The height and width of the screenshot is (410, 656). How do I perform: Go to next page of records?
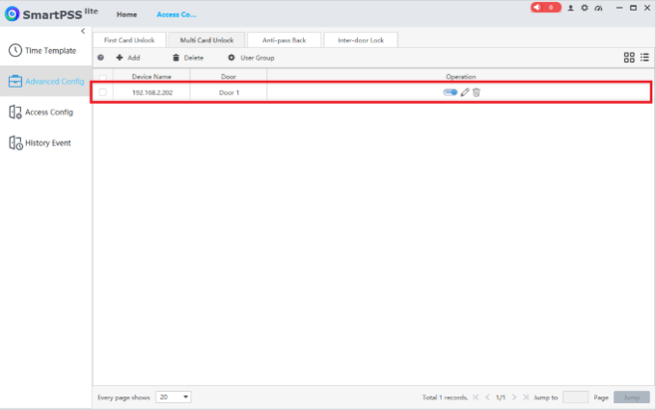(514, 397)
